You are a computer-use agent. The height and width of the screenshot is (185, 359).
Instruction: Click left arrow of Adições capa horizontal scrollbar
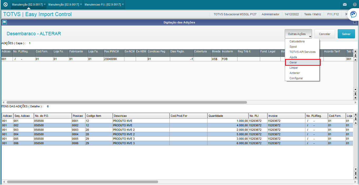pyautogui.click(x=3, y=102)
